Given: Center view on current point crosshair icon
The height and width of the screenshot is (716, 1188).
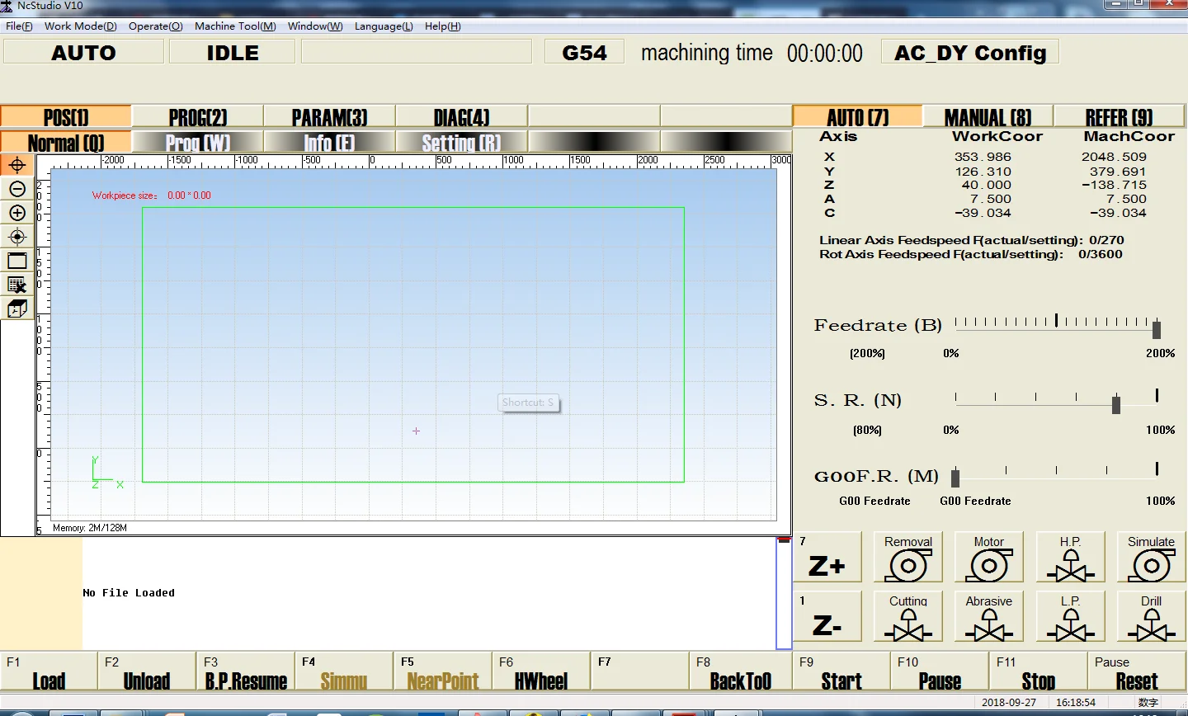Looking at the screenshot, I should (x=16, y=237).
